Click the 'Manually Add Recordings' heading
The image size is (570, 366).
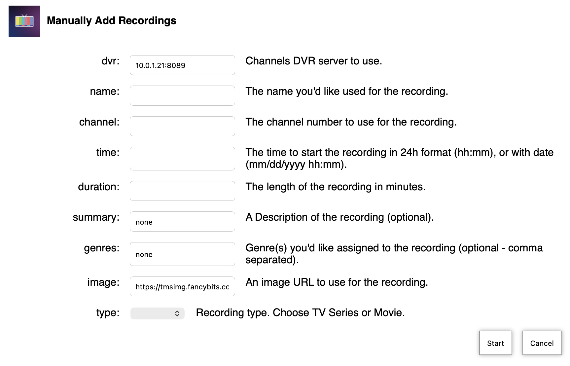click(x=112, y=20)
